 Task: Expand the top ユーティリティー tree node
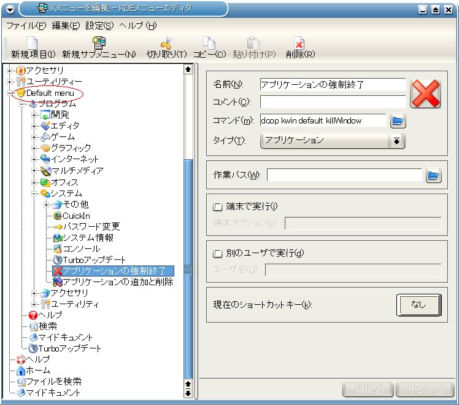tap(9, 82)
